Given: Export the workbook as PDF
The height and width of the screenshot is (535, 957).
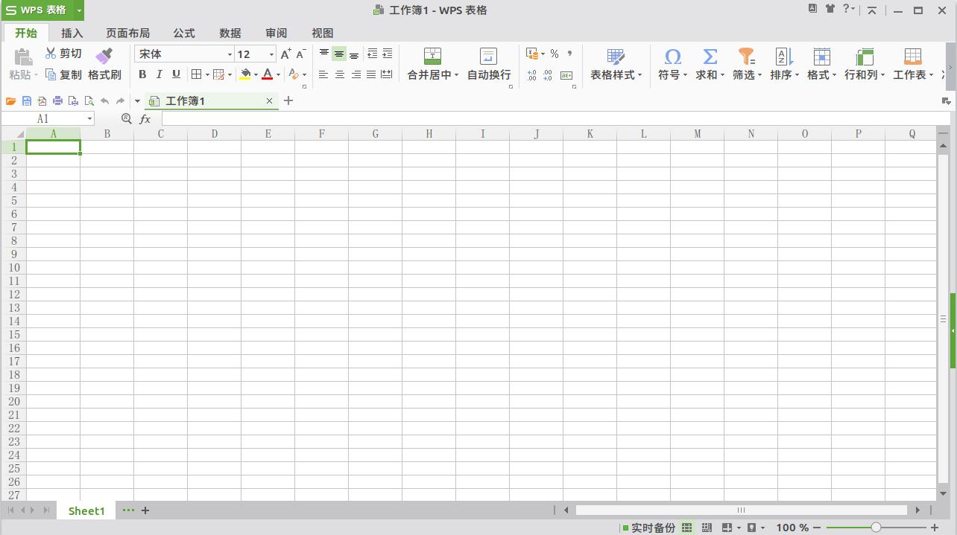Looking at the screenshot, I should click(x=42, y=100).
